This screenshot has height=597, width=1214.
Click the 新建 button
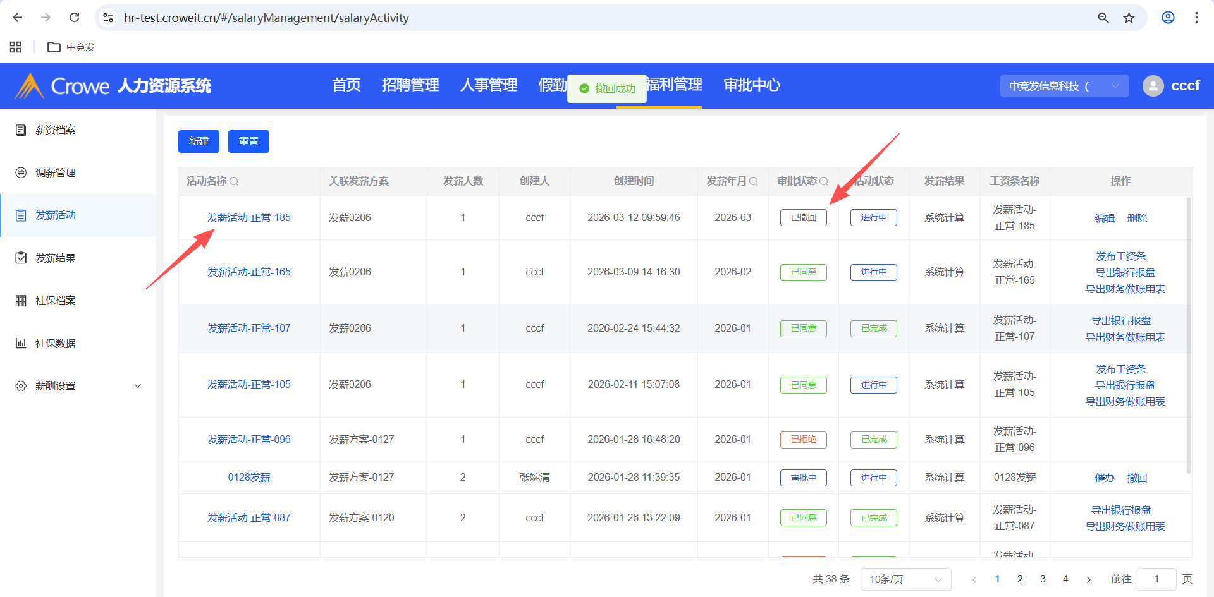point(199,142)
